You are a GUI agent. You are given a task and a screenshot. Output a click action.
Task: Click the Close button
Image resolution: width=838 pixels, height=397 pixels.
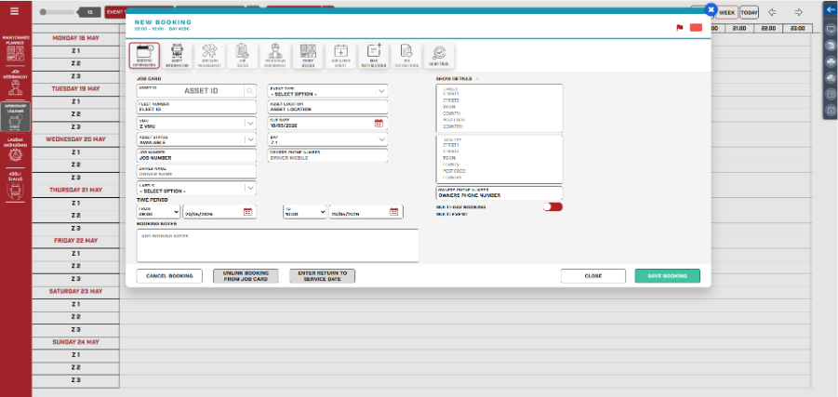593,276
